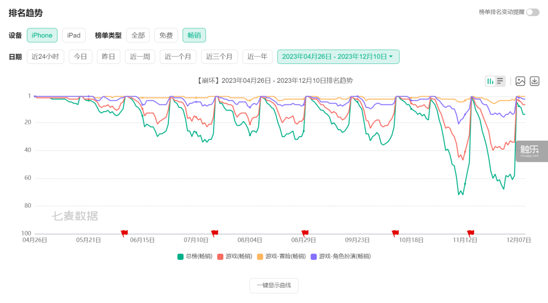Viewport: 548px width, 303px height.
Task: Toggle 游戏-角色扮演(畅销) legend series
Action: pos(341,256)
